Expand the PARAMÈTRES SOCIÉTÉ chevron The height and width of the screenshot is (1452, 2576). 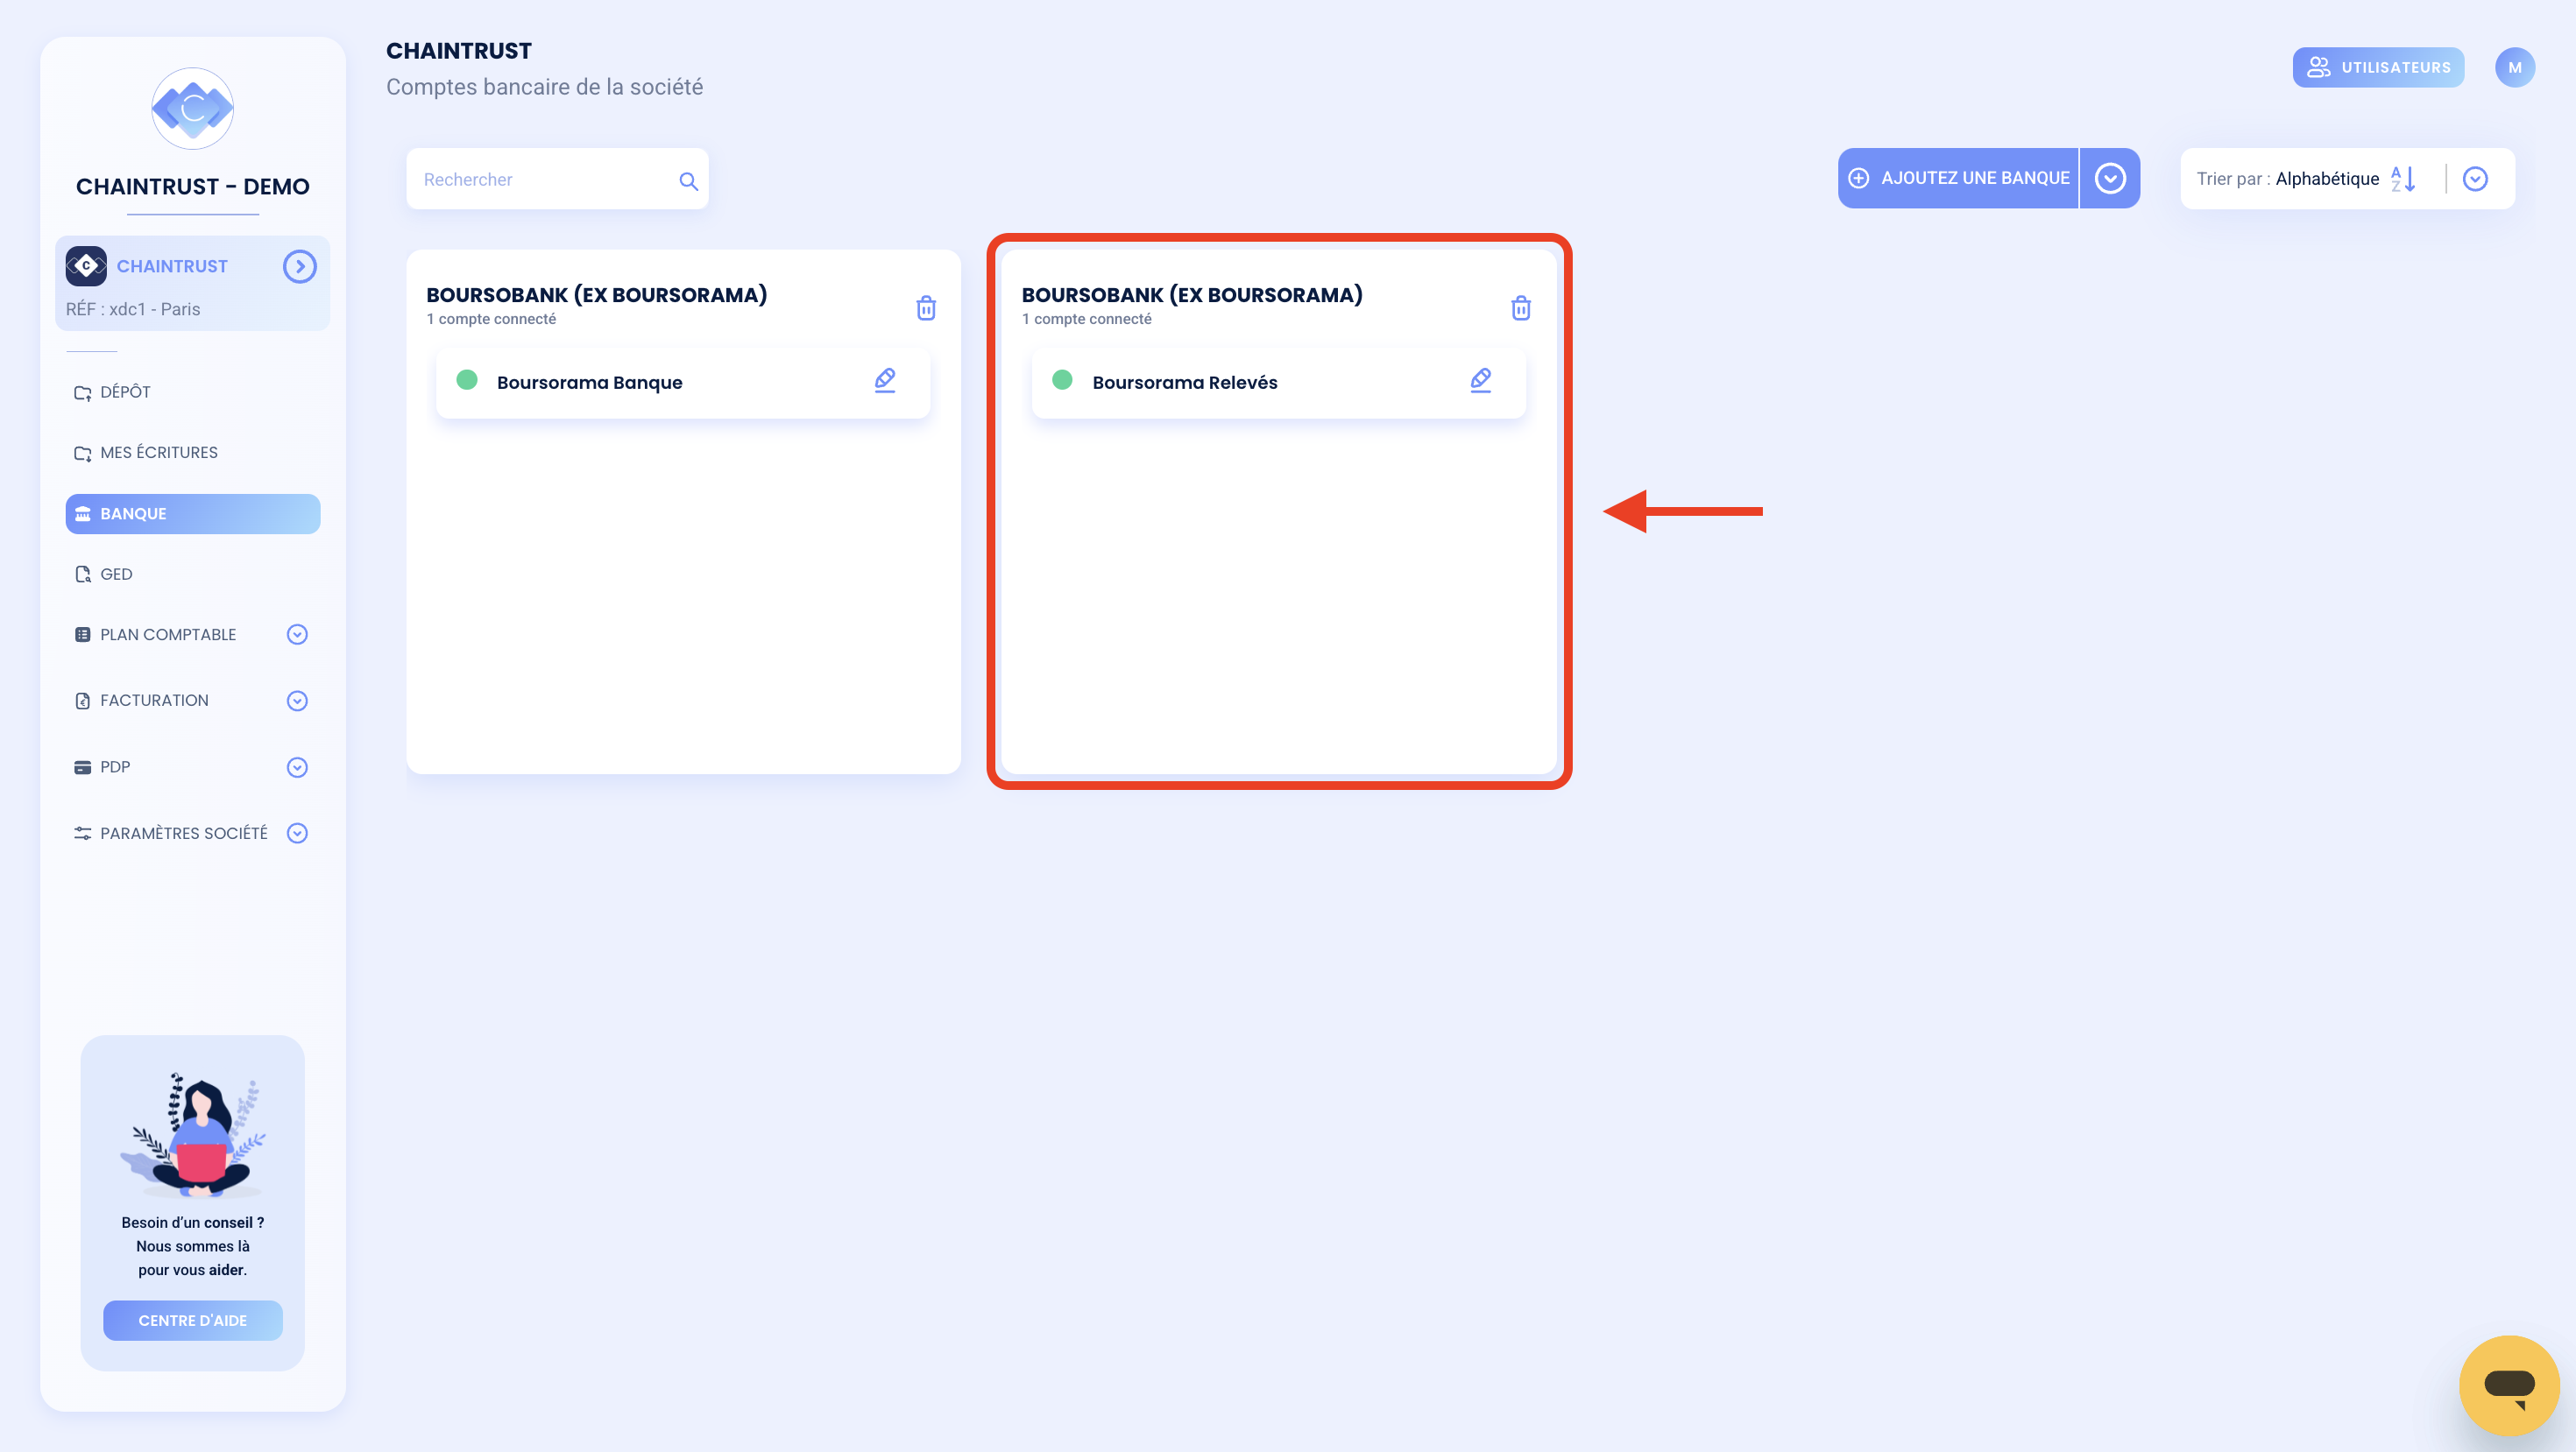[x=297, y=834]
